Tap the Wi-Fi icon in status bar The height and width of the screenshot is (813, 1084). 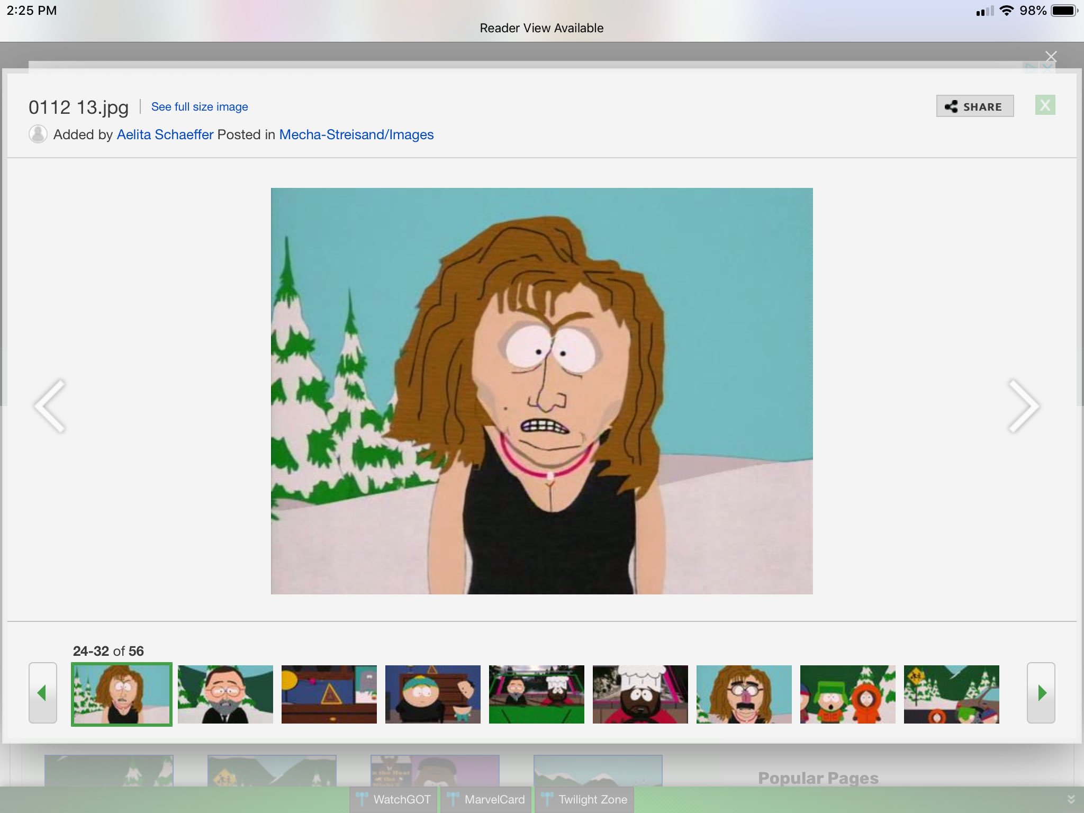[1006, 11]
